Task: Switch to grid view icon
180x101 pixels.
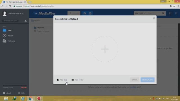Action: coord(176,13)
